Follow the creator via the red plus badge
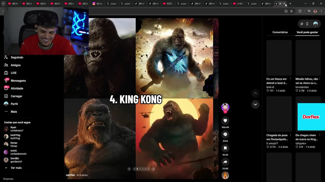This screenshot has height=182, width=325. [225, 111]
